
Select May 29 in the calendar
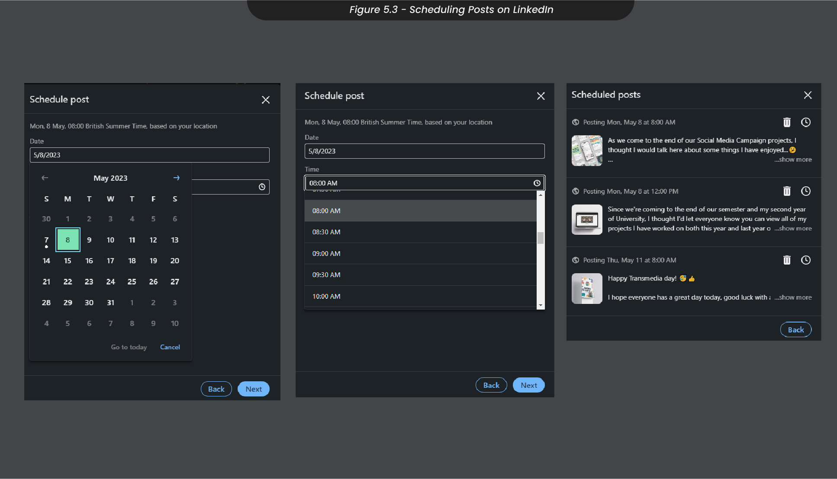click(68, 303)
